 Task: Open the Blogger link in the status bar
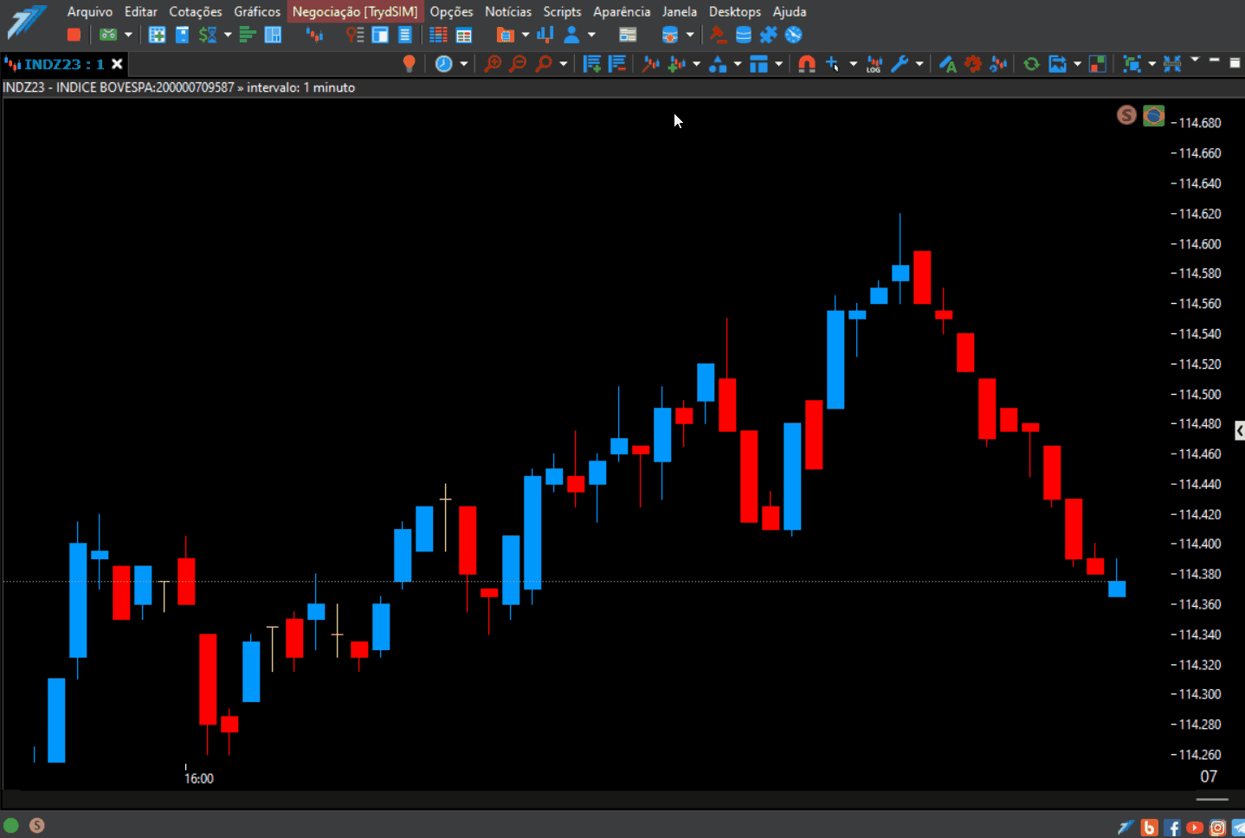1149,828
